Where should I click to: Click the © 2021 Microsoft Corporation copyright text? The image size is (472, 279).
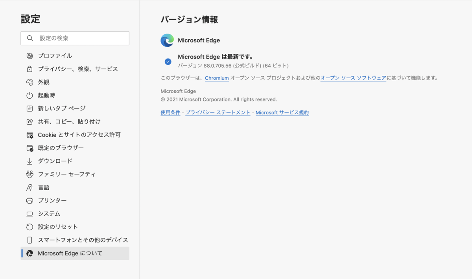(x=219, y=99)
